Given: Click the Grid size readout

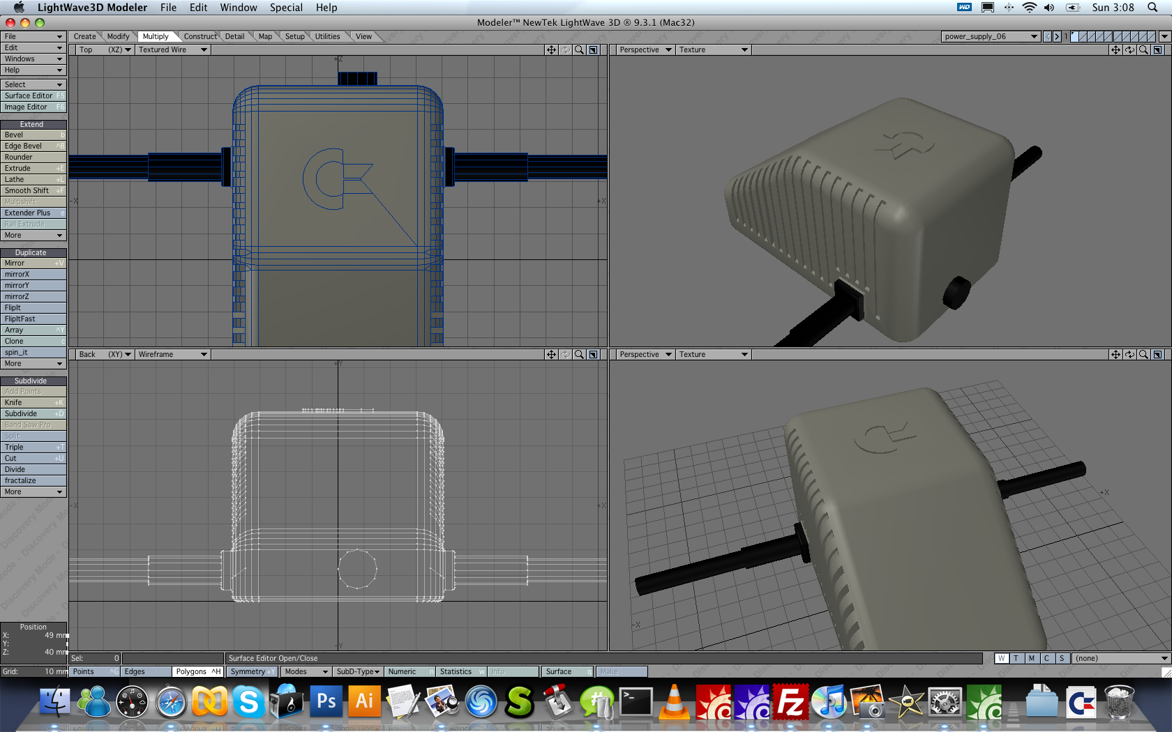Looking at the screenshot, I should pyautogui.click(x=33, y=672).
